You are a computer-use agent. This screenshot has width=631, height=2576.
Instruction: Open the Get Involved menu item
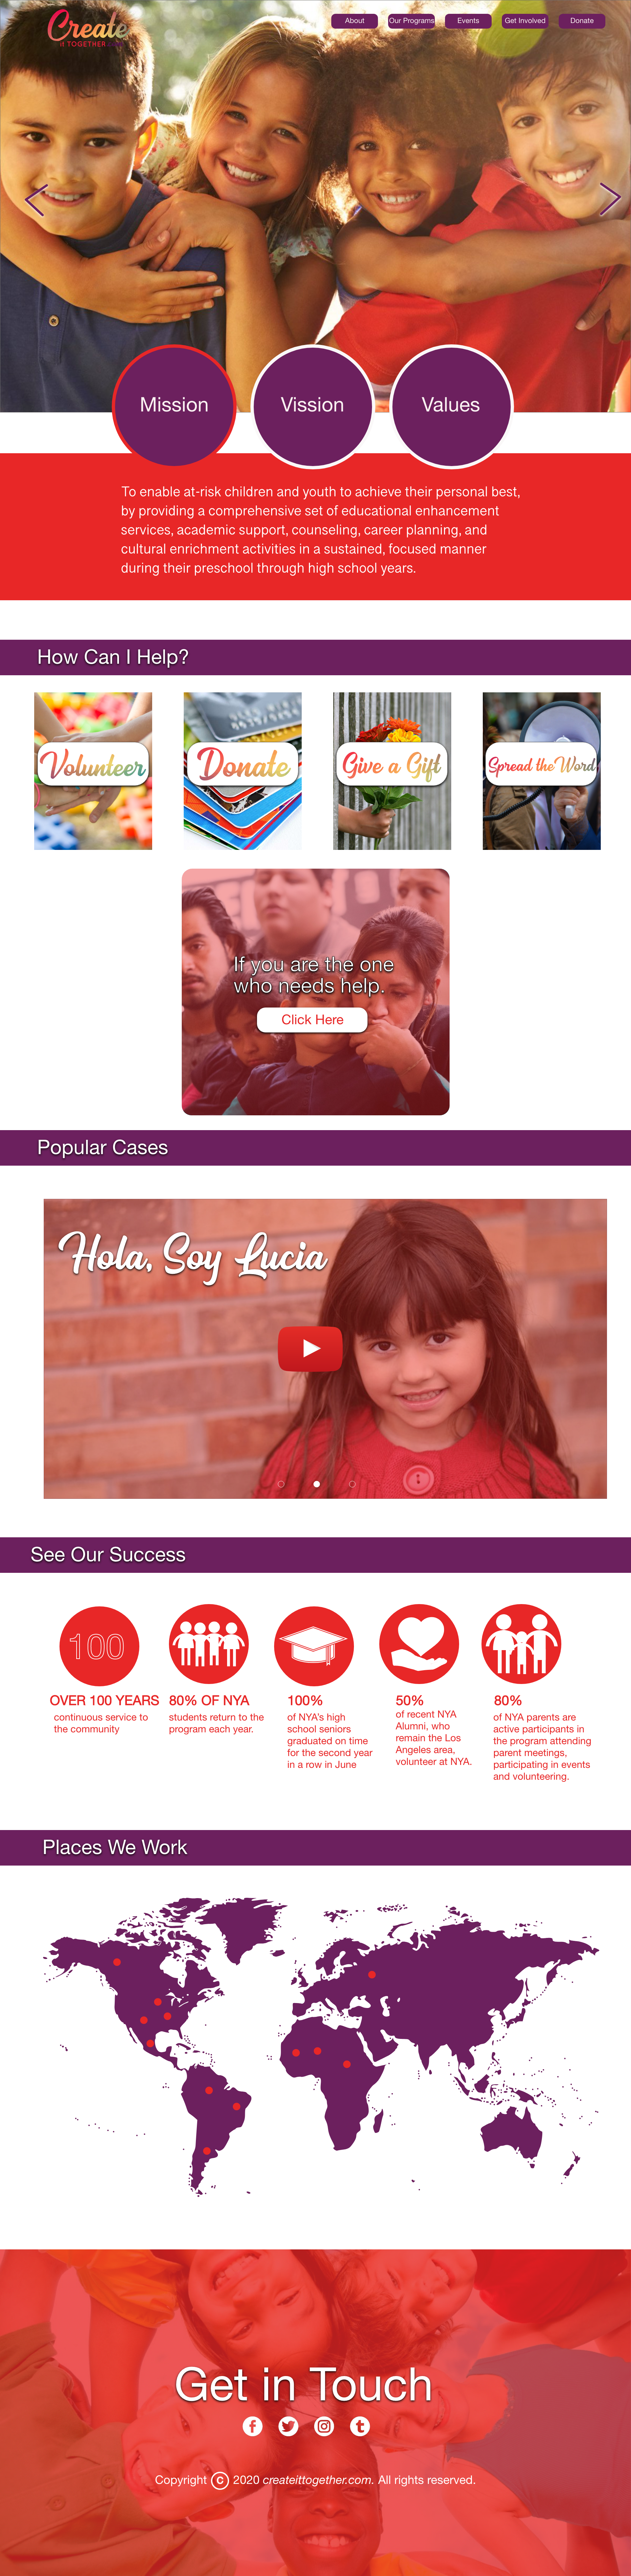click(525, 20)
